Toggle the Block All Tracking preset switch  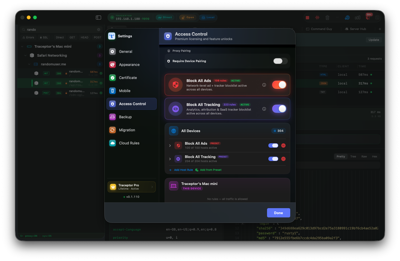(273, 159)
